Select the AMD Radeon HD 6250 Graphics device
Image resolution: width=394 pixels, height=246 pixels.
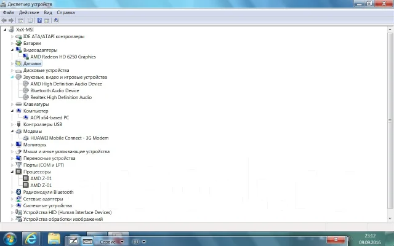[x=63, y=57]
